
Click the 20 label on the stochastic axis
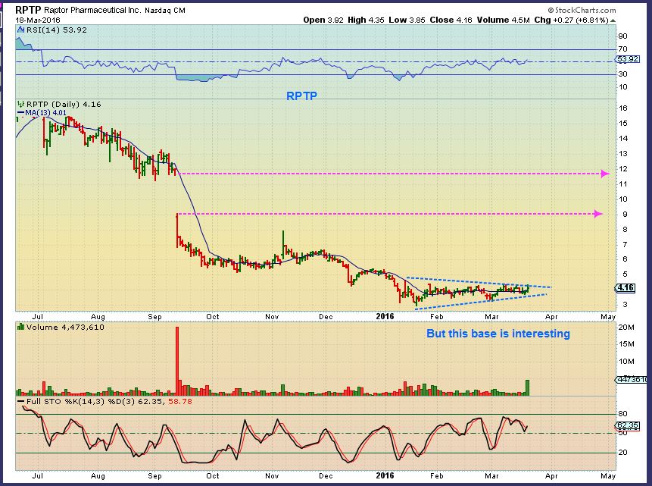(623, 453)
